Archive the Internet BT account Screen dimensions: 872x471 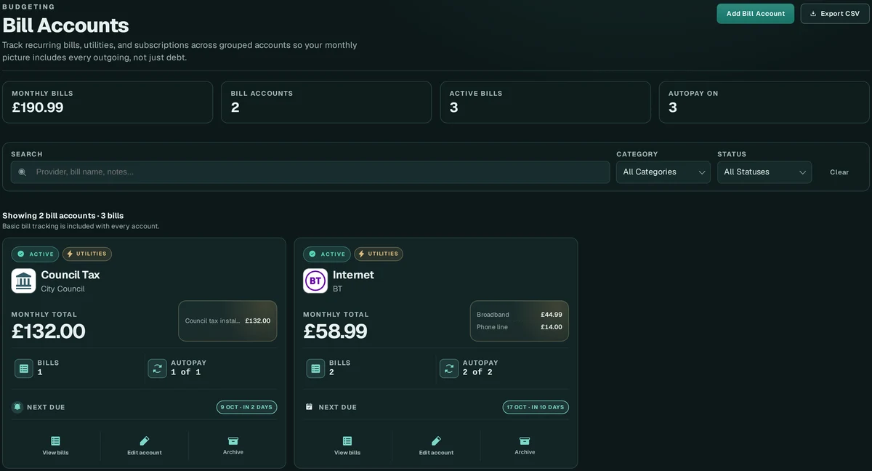[x=525, y=446]
